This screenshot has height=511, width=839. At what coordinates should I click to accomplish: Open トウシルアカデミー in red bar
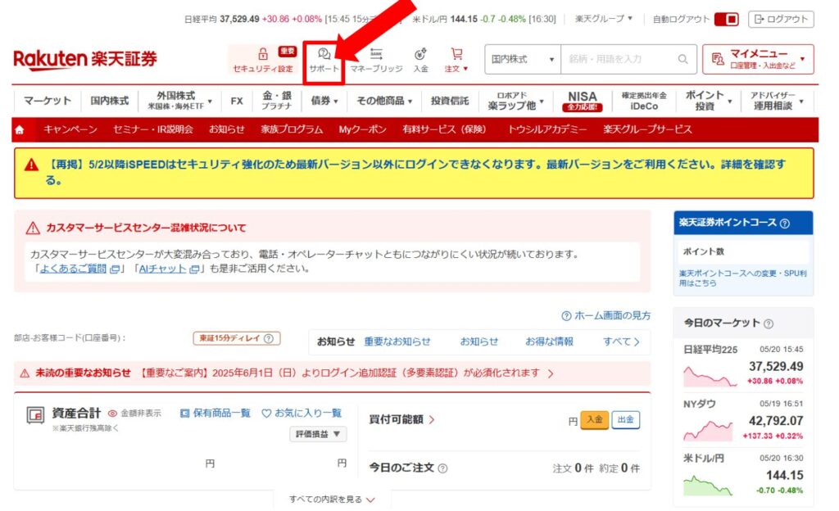click(x=546, y=129)
